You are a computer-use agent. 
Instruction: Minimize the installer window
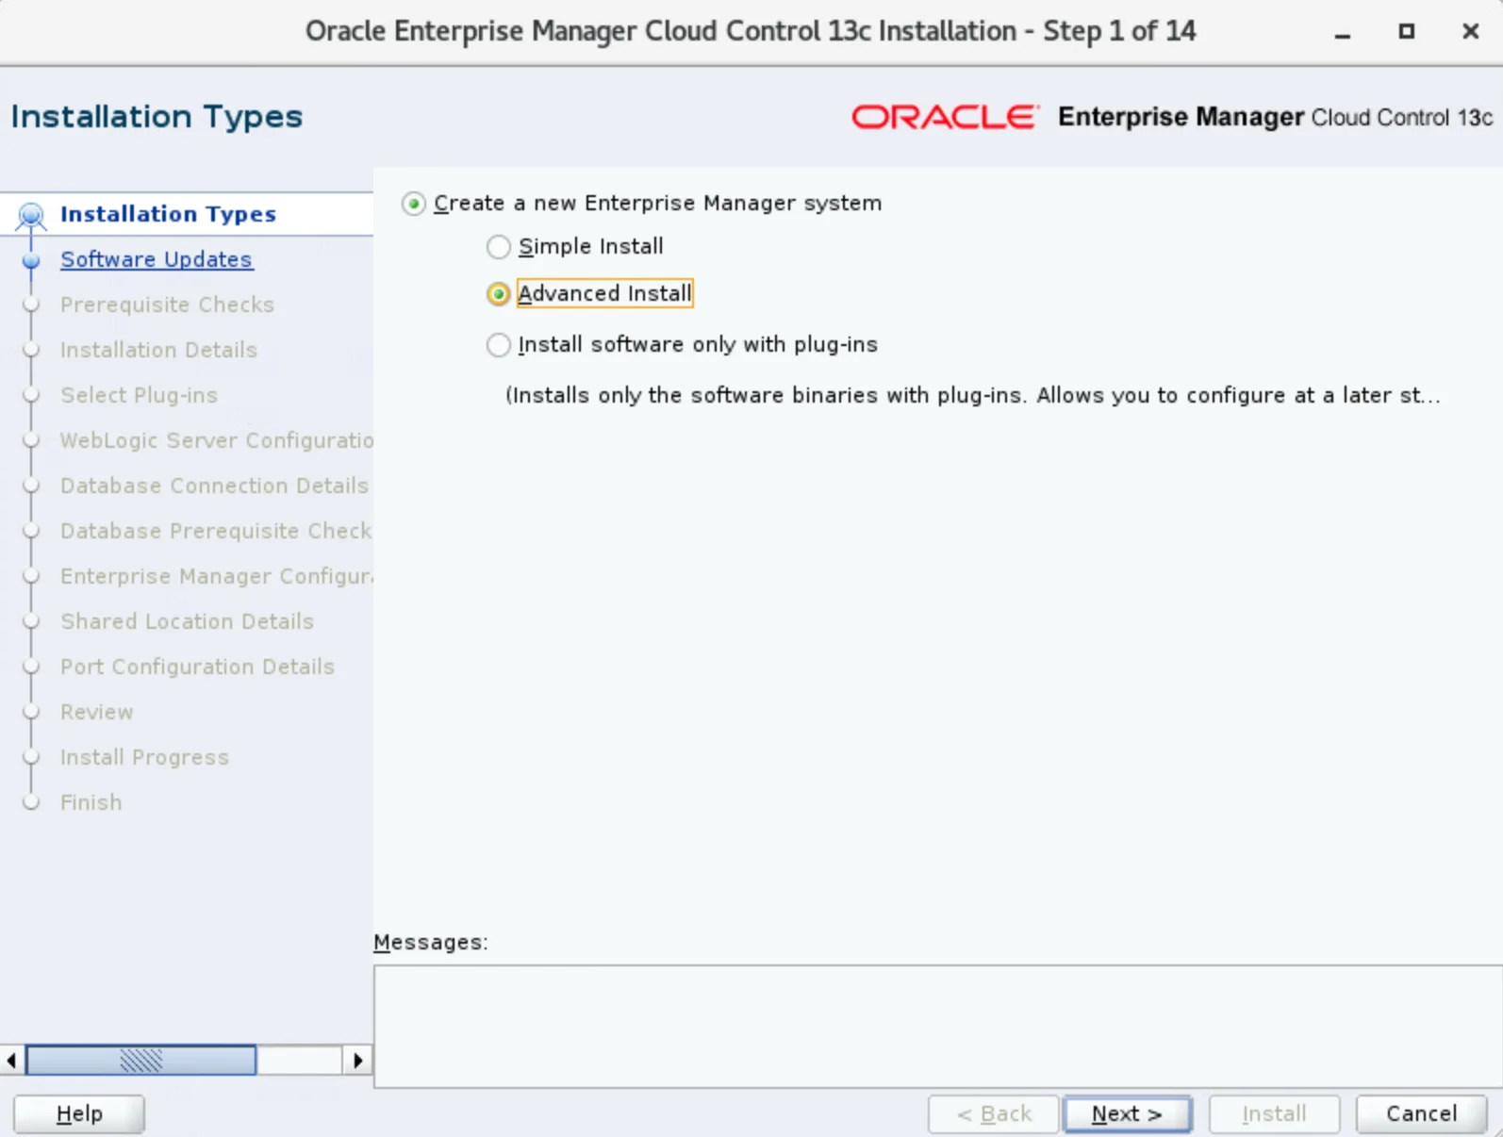1343,32
